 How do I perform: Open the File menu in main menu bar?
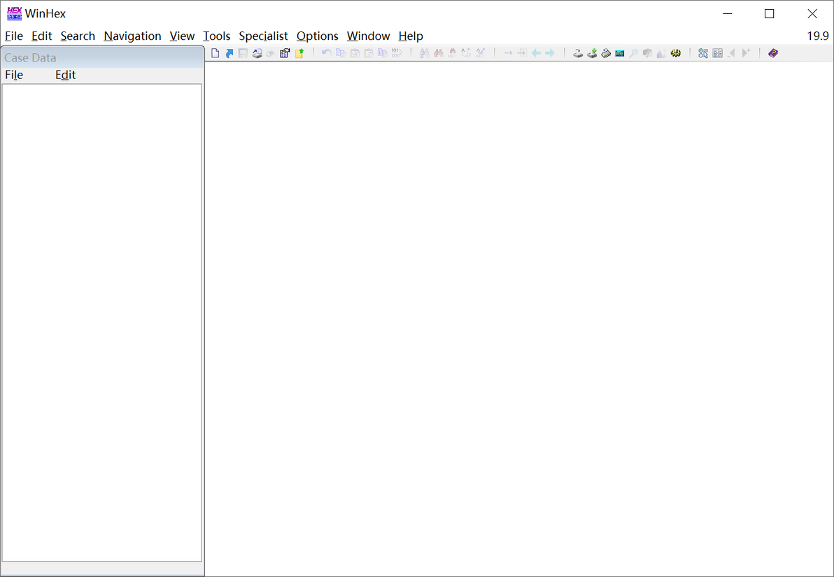point(14,36)
